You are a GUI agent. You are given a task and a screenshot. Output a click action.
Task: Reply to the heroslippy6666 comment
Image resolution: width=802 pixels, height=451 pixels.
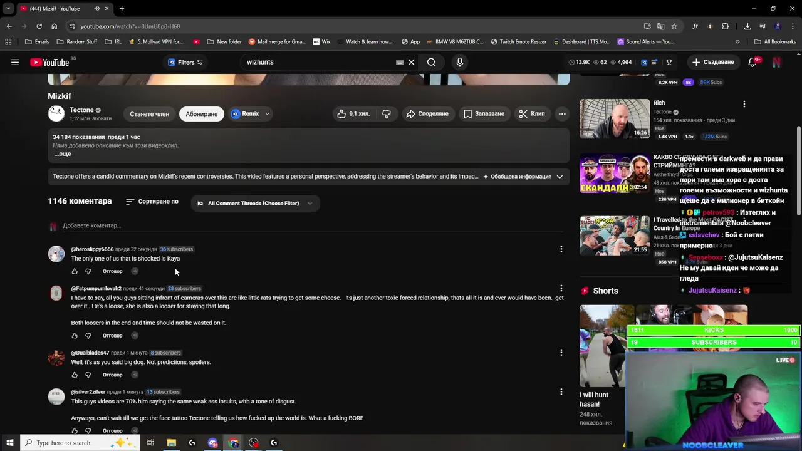coord(113,271)
